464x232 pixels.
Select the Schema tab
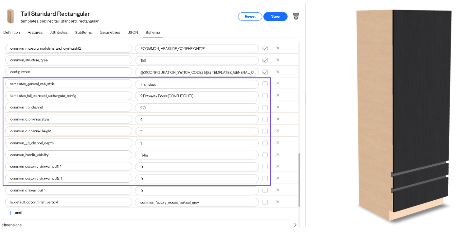(x=153, y=32)
